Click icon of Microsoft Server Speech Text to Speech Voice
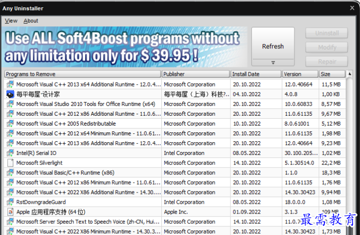The width and height of the screenshot is (360, 235). [10, 222]
